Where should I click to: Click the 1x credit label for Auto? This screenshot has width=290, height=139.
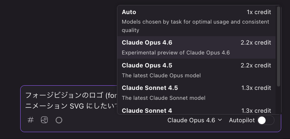(259, 12)
